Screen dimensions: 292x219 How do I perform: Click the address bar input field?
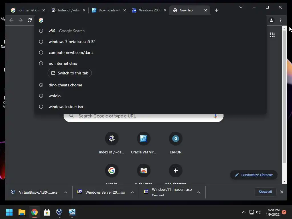[x=151, y=20]
